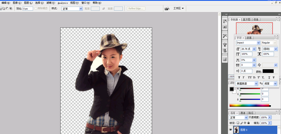Image resolution: width=281 pixels, height=134 pixels.
Task: Switch to the 段落 paragraph tab
Action: [x=249, y=38]
